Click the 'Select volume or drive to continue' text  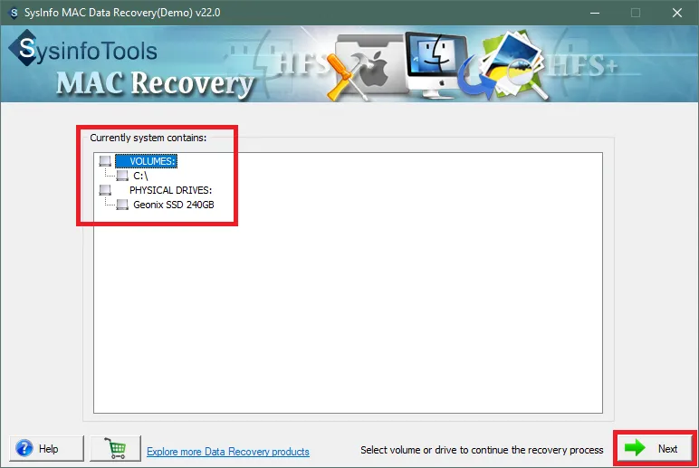(482, 450)
